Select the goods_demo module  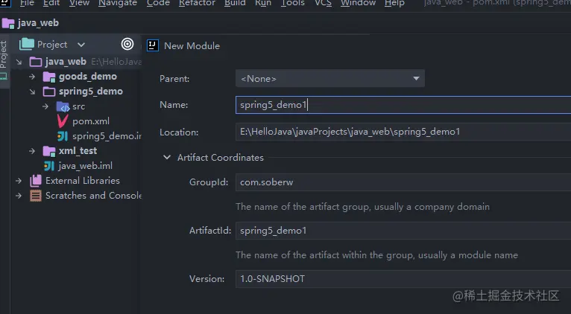point(88,77)
